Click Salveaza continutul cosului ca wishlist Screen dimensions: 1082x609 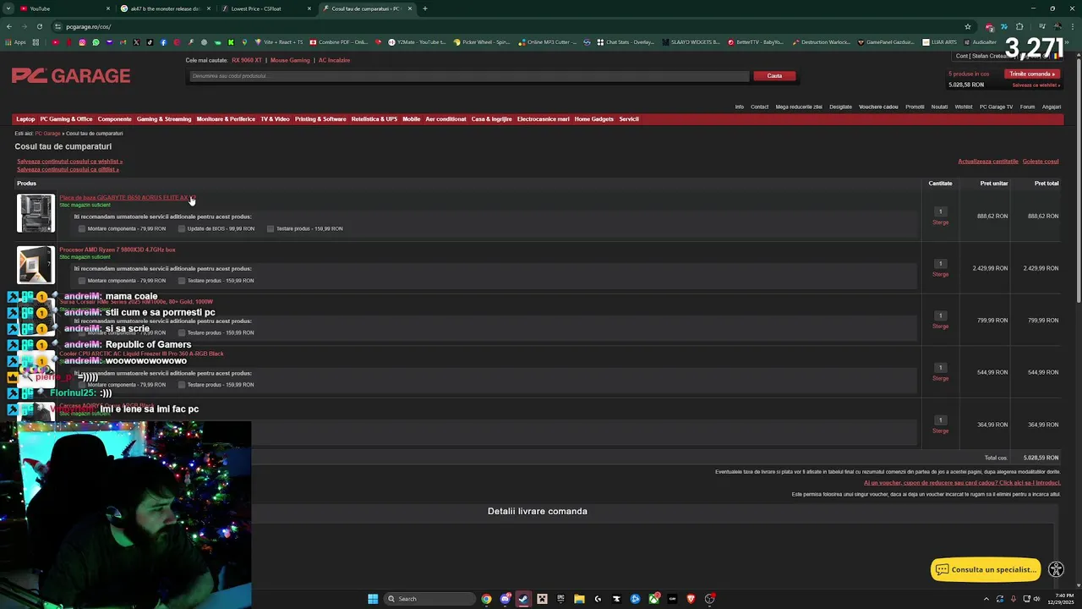click(x=70, y=162)
